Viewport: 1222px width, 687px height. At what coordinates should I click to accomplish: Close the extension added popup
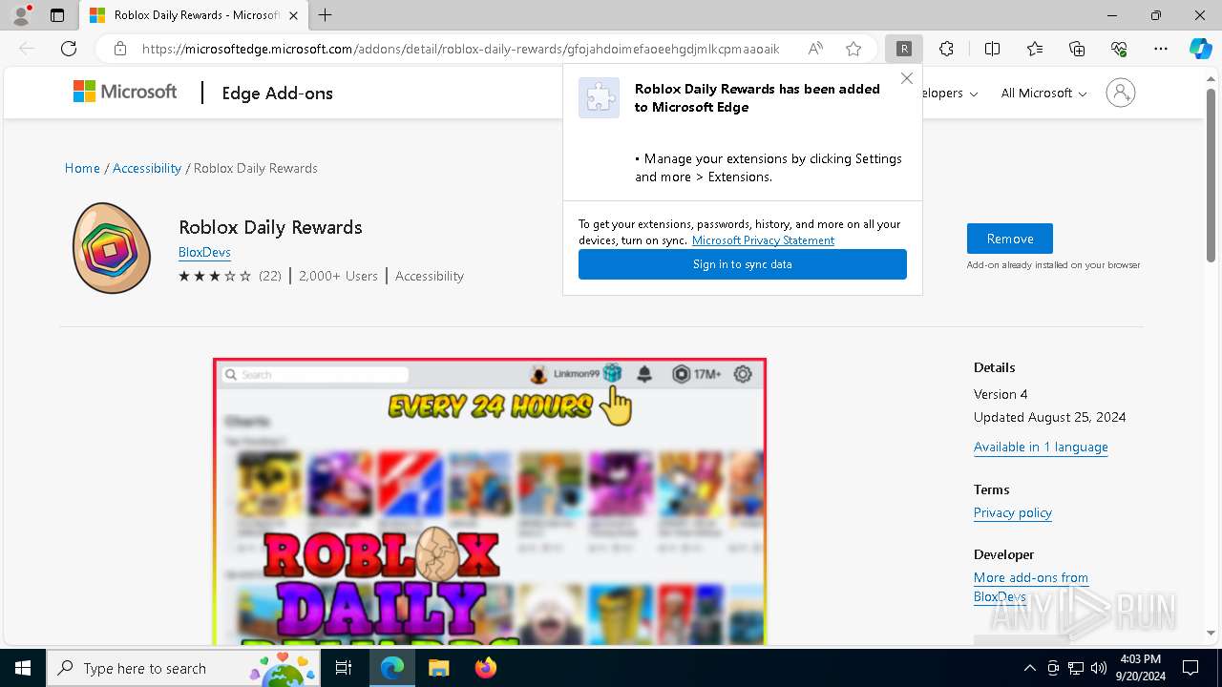907,78
